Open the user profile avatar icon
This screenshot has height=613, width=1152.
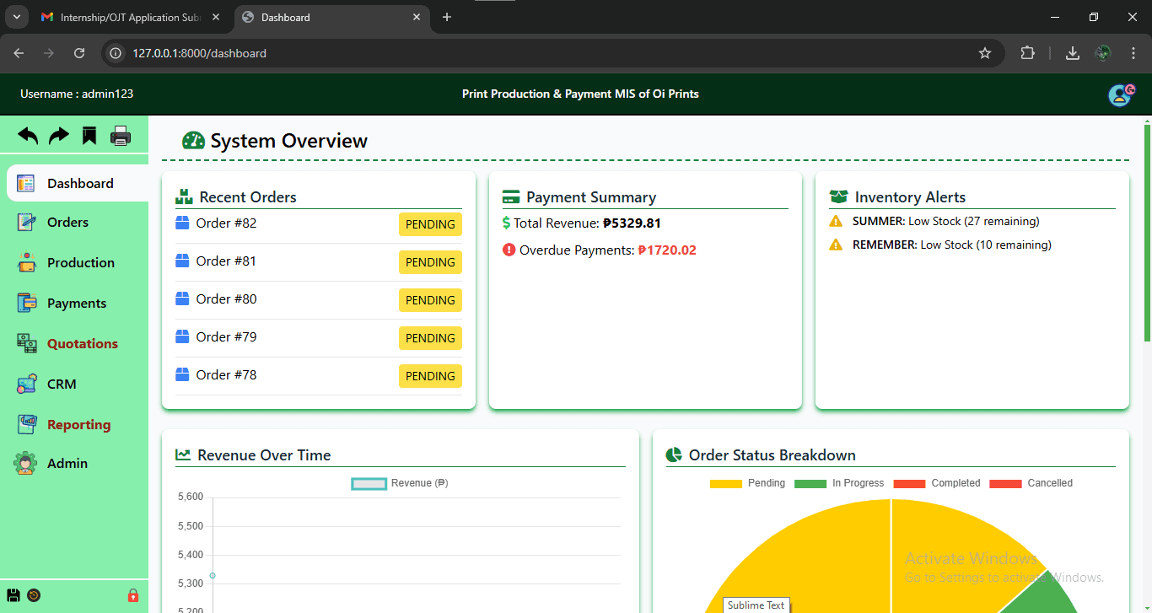pyautogui.click(x=1121, y=94)
